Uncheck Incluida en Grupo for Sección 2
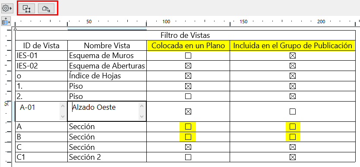360x167 pixels. coord(293,157)
